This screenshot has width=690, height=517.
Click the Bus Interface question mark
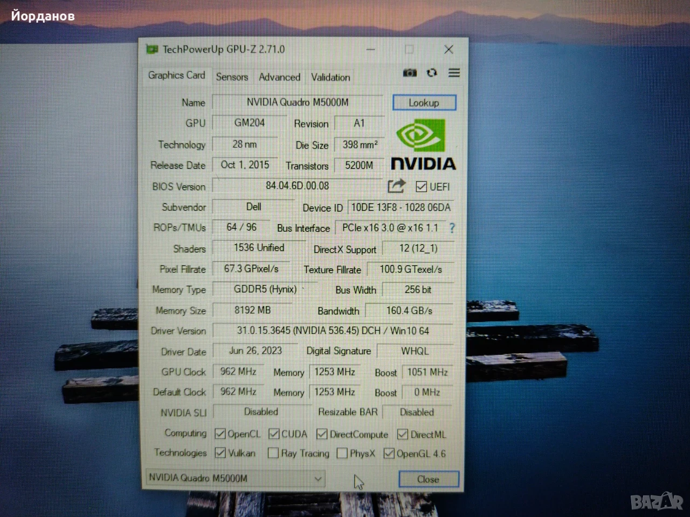[452, 228]
